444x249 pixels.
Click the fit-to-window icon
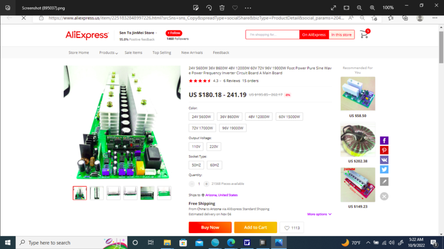[x=346, y=8]
